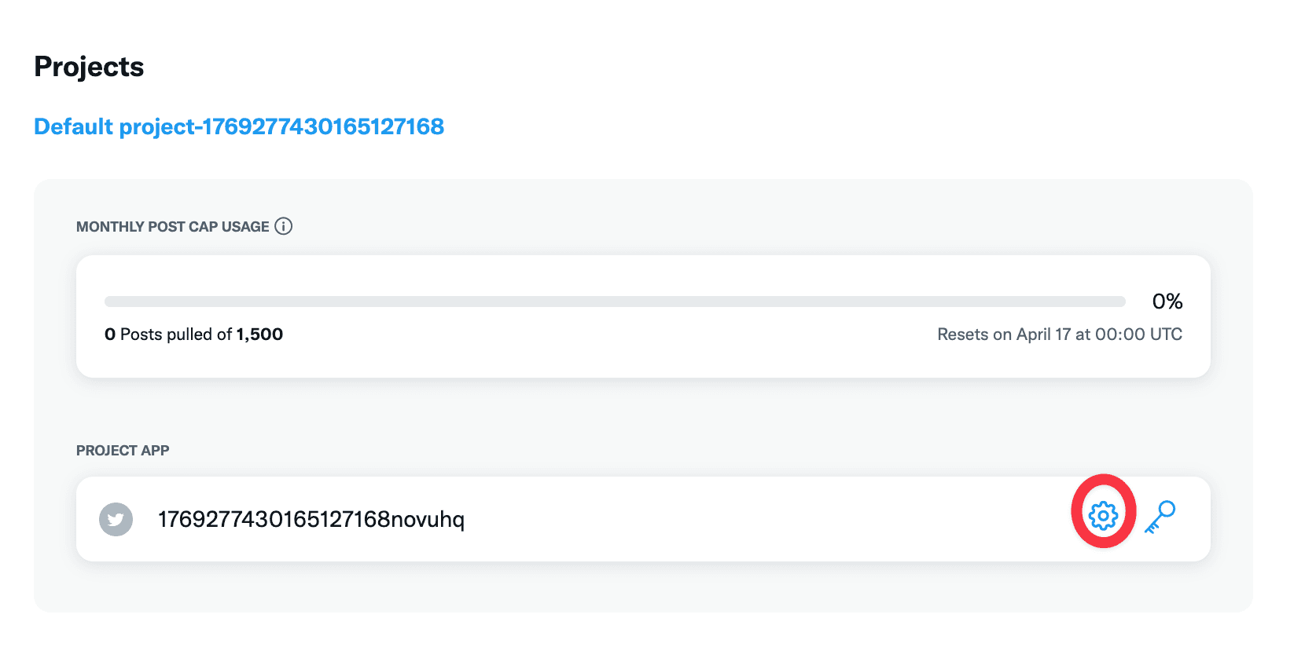Click blank area inside the usage card
1305x669 pixels.
(x=613, y=357)
